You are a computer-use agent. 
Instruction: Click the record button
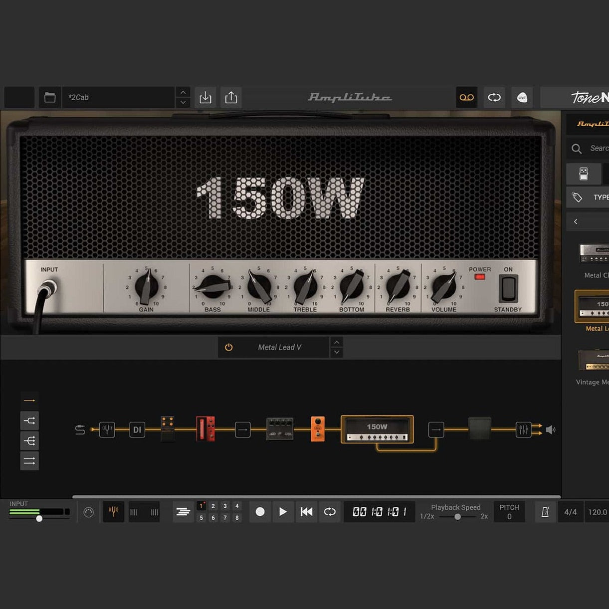tap(260, 512)
